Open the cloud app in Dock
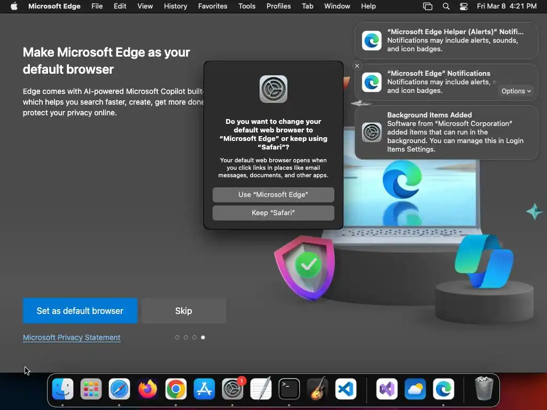 pyautogui.click(x=415, y=389)
